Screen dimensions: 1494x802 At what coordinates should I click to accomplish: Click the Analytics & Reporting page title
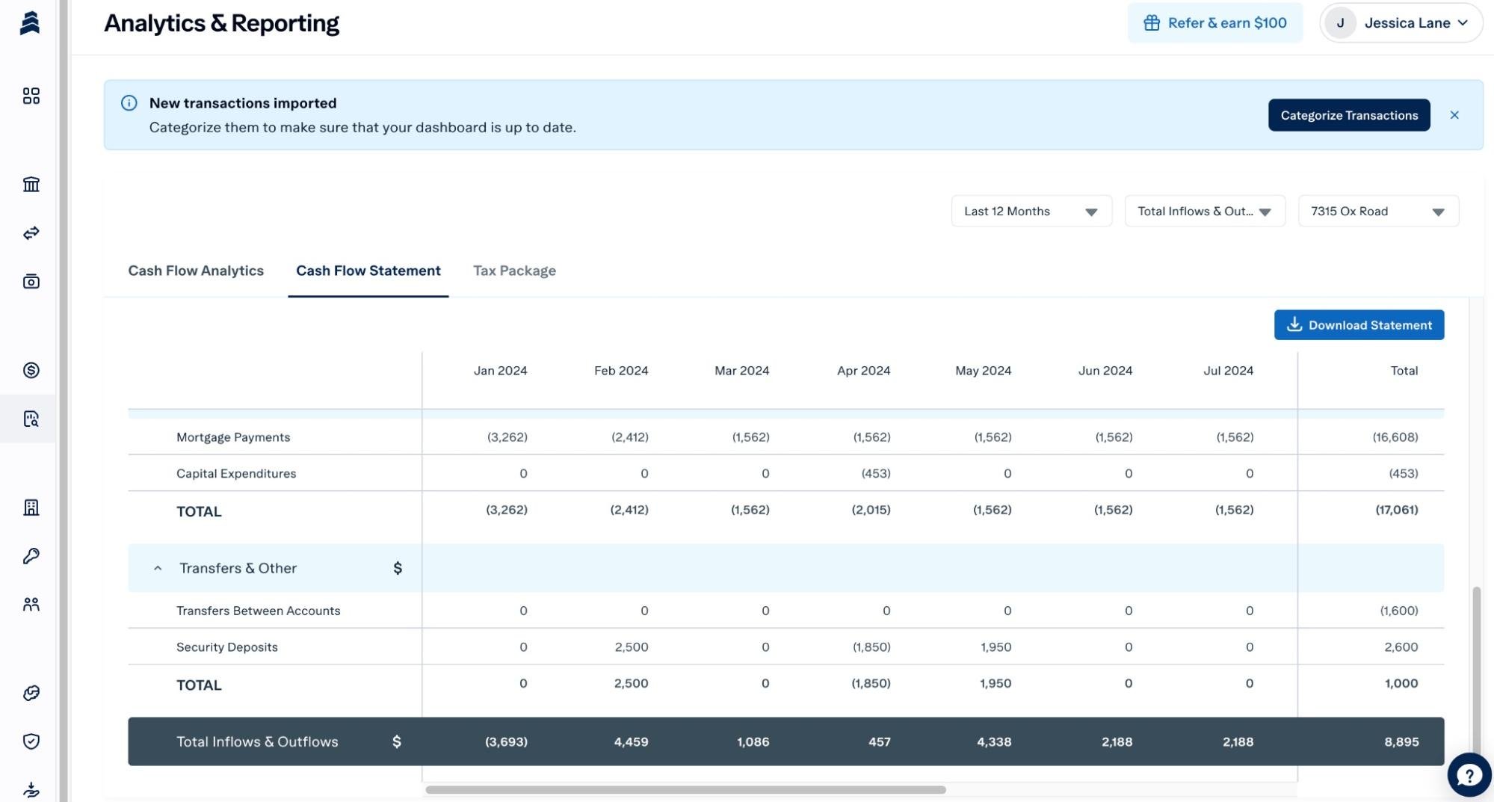pyautogui.click(x=221, y=23)
